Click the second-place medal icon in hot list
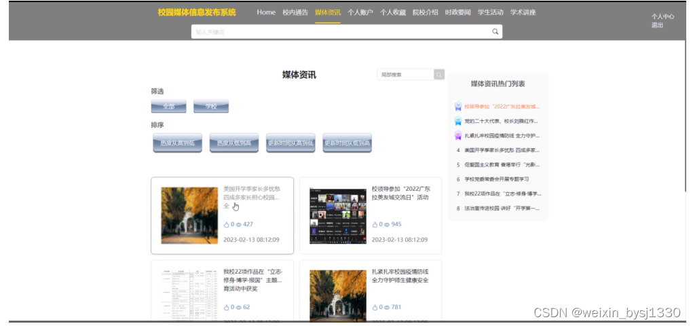The height and width of the screenshot is (326, 691). coord(458,122)
